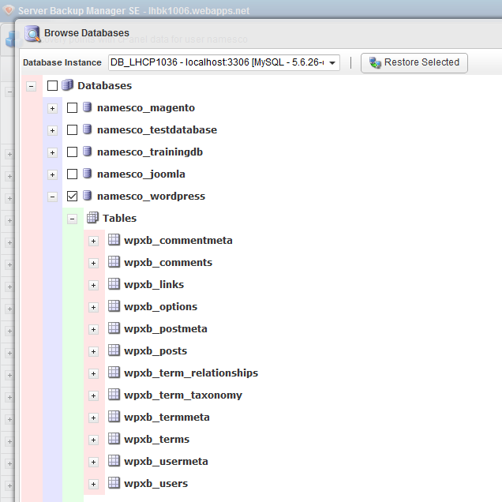Click the Tables folder grid icon
Viewport: 502px width, 502px height.
coord(92,217)
